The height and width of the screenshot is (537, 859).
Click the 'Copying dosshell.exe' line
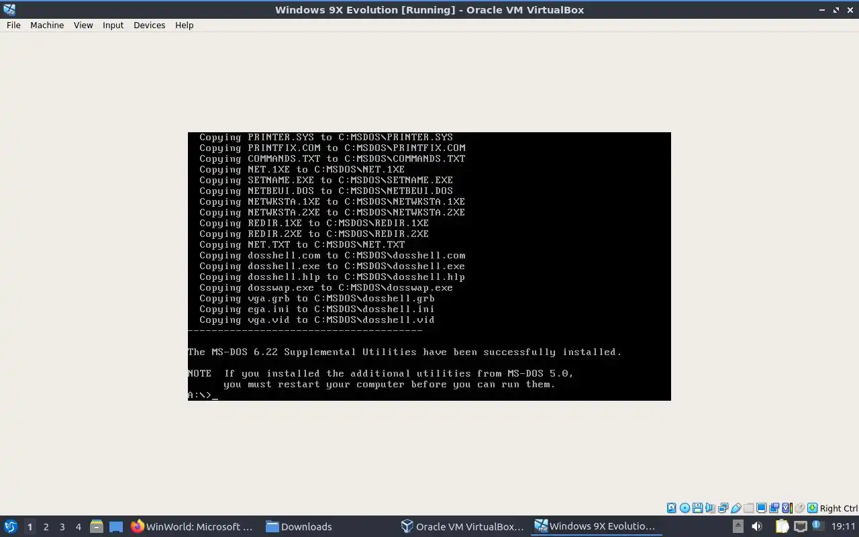pyautogui.click(x=332, y=266)
